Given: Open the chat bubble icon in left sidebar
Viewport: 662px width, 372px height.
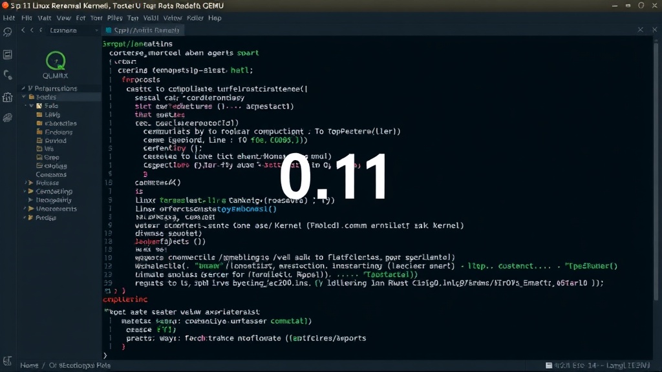Looking at the screenshot, I should (7, 33).
